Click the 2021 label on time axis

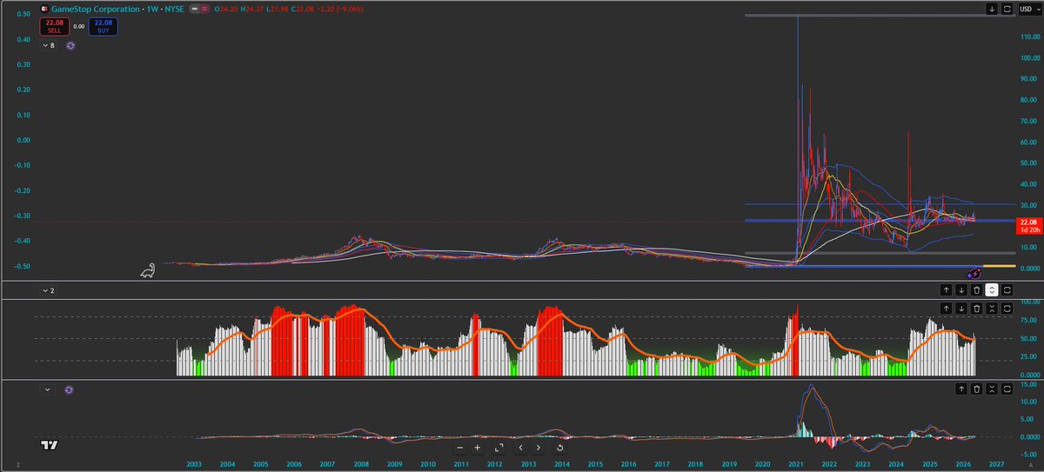coord(796,466)
